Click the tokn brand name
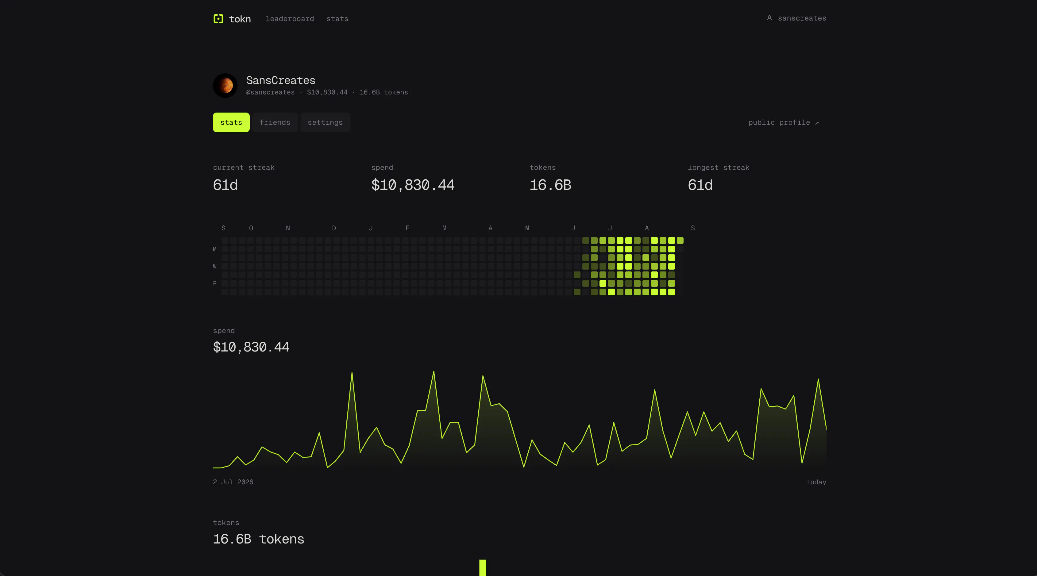The image size is (1037, 576). point(240,19)
